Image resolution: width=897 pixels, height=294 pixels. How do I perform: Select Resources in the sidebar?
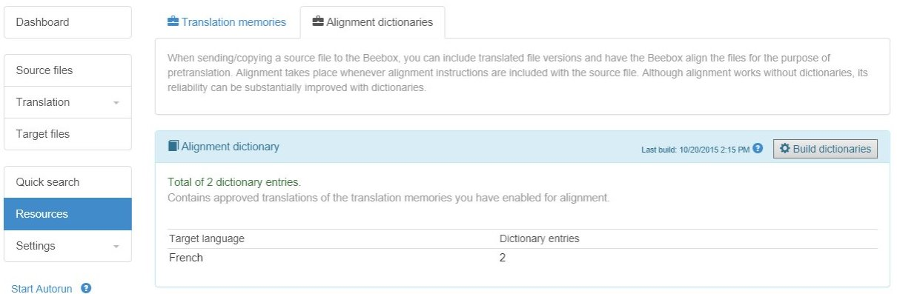pyautogui.click(x=68, y=214)
